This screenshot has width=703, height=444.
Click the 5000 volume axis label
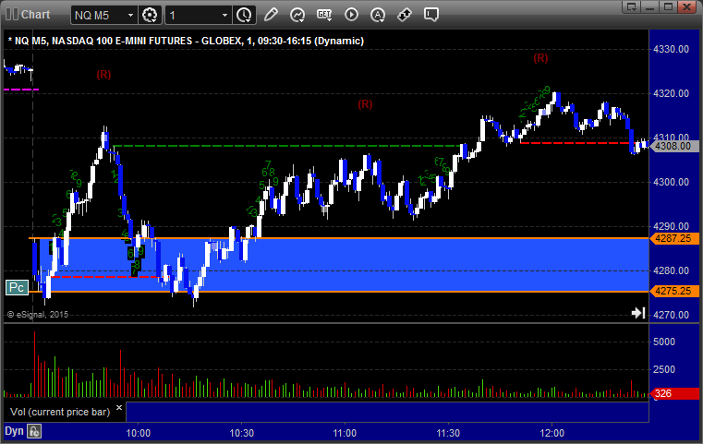[x=664, y=342]
